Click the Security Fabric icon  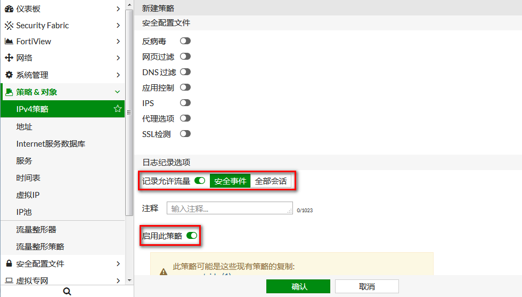[9, 25]
